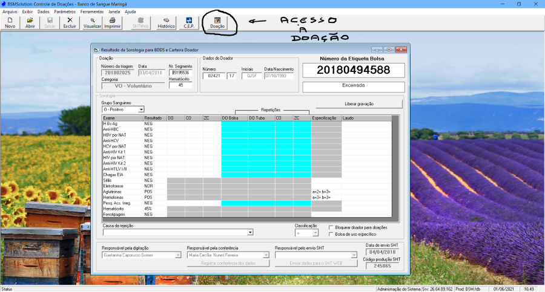
Task: Check Bolsa de uso específico
Action: click(331, 234)
